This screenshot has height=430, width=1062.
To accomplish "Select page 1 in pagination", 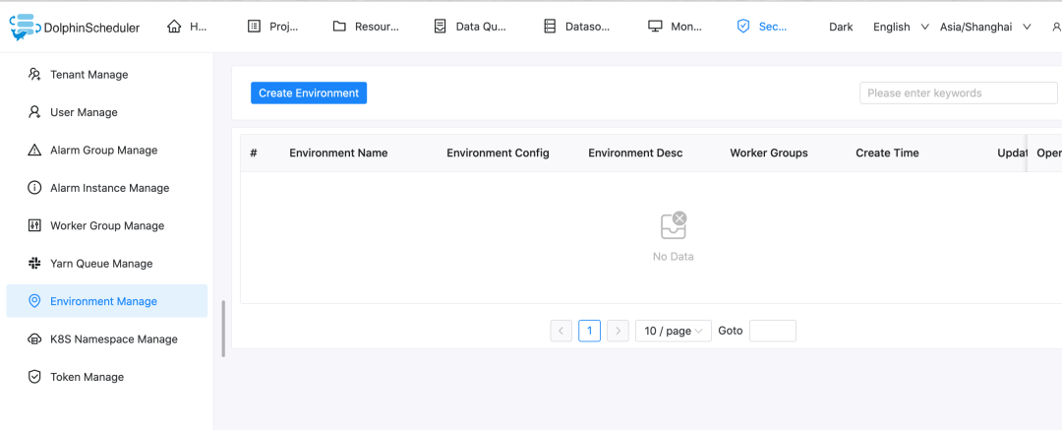I will tap(589, 331).
